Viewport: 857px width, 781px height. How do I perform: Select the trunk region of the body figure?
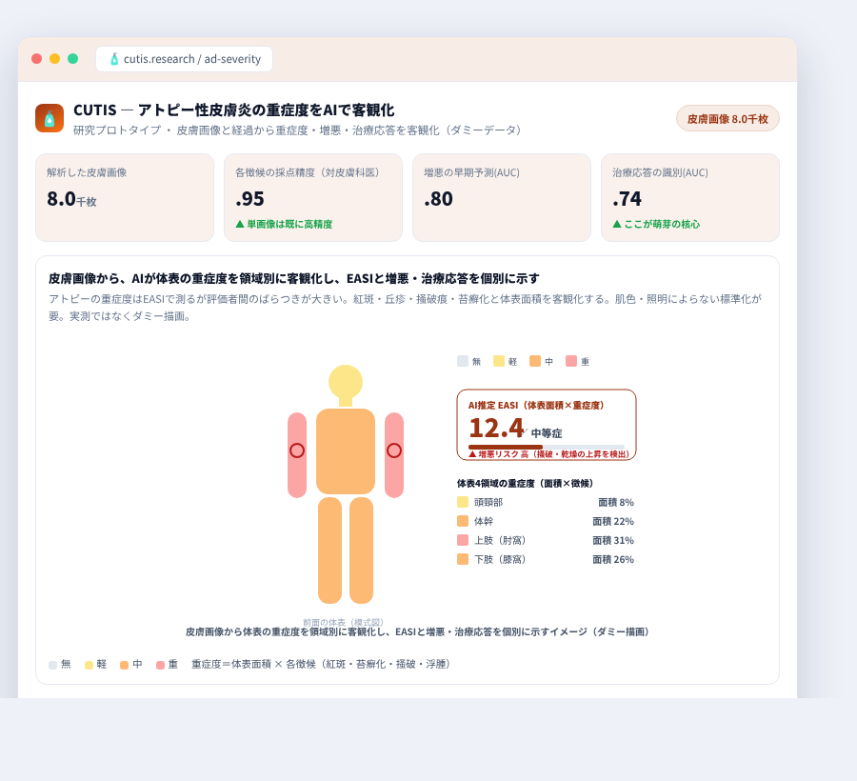(346, 451)
